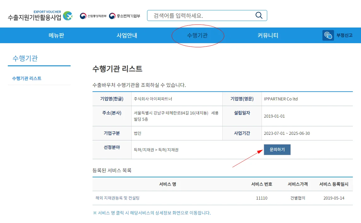Select 수행기관 리스트 in the sidebar
Viewport: 361px width, 223px height.
coord(27,78)
